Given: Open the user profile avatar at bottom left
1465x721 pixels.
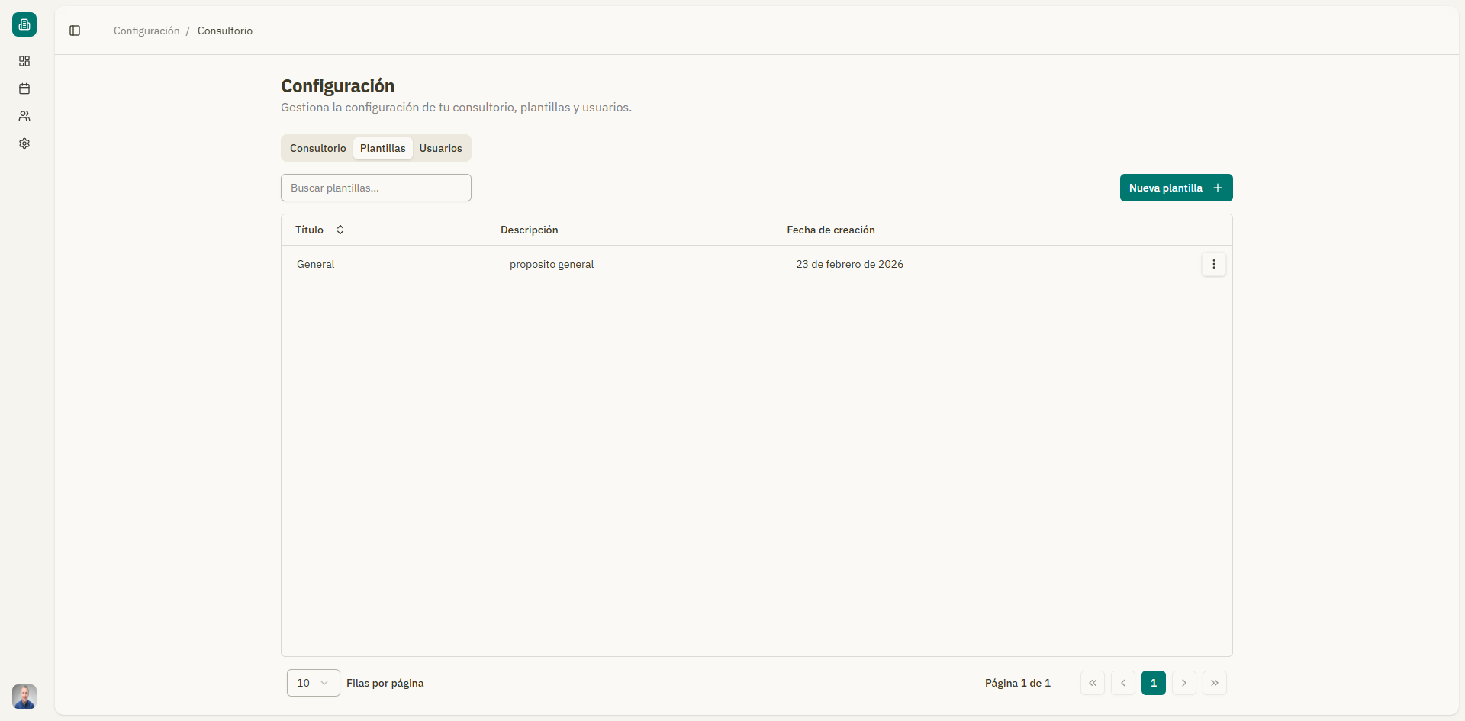Looking at the screenshot, I should point(24,696).
